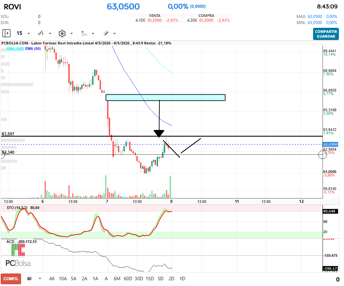Select the drawing pencil tool icon

point(106,33)
